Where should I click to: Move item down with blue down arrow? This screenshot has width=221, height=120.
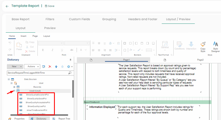[x=62, y=67]
